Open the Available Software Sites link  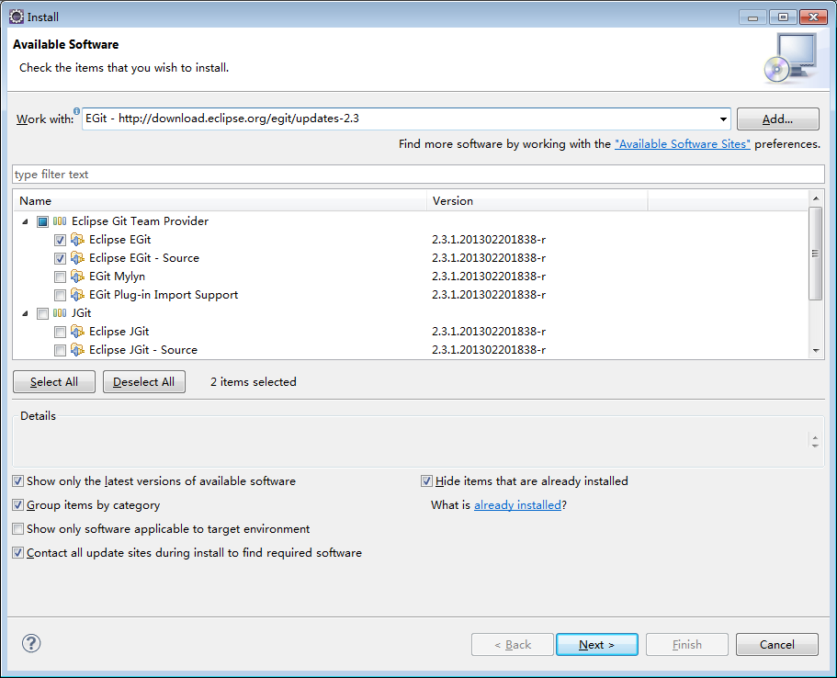click(683, 144)
